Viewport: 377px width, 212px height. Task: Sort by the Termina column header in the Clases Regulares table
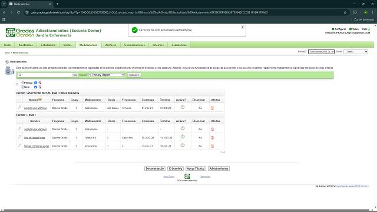[165, 100]
